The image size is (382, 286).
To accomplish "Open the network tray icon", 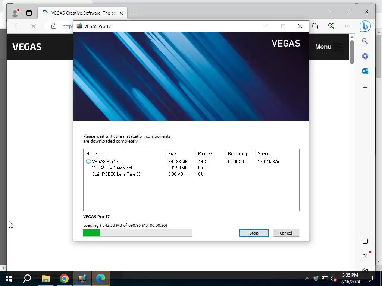I will 325,279.
